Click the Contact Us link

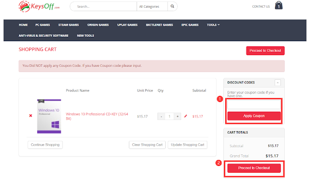pyautogui.click(x=261, y=6)
